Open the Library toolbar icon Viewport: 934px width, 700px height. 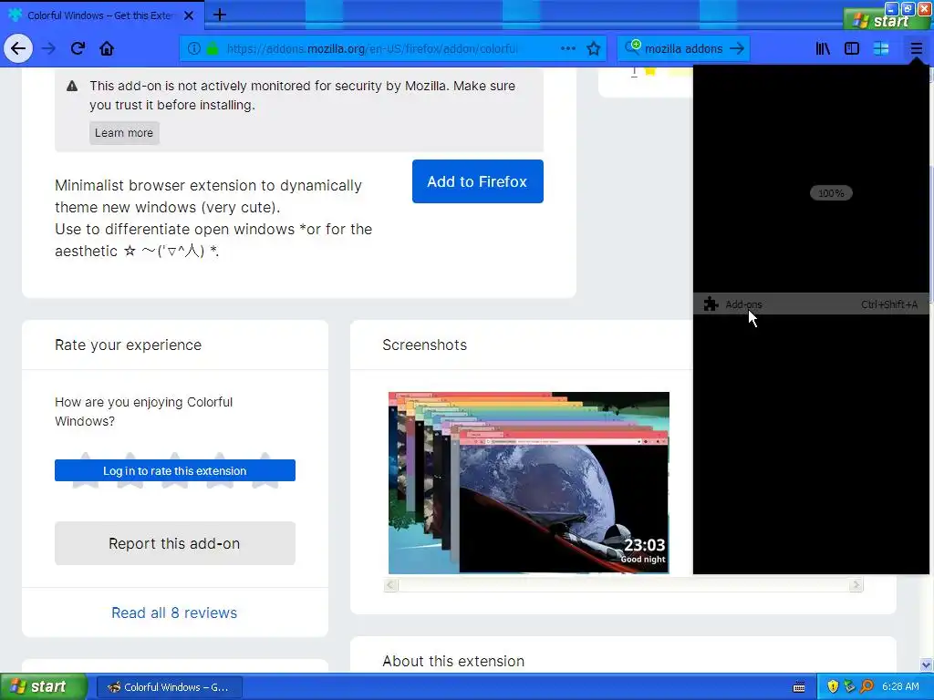[823, 48]
